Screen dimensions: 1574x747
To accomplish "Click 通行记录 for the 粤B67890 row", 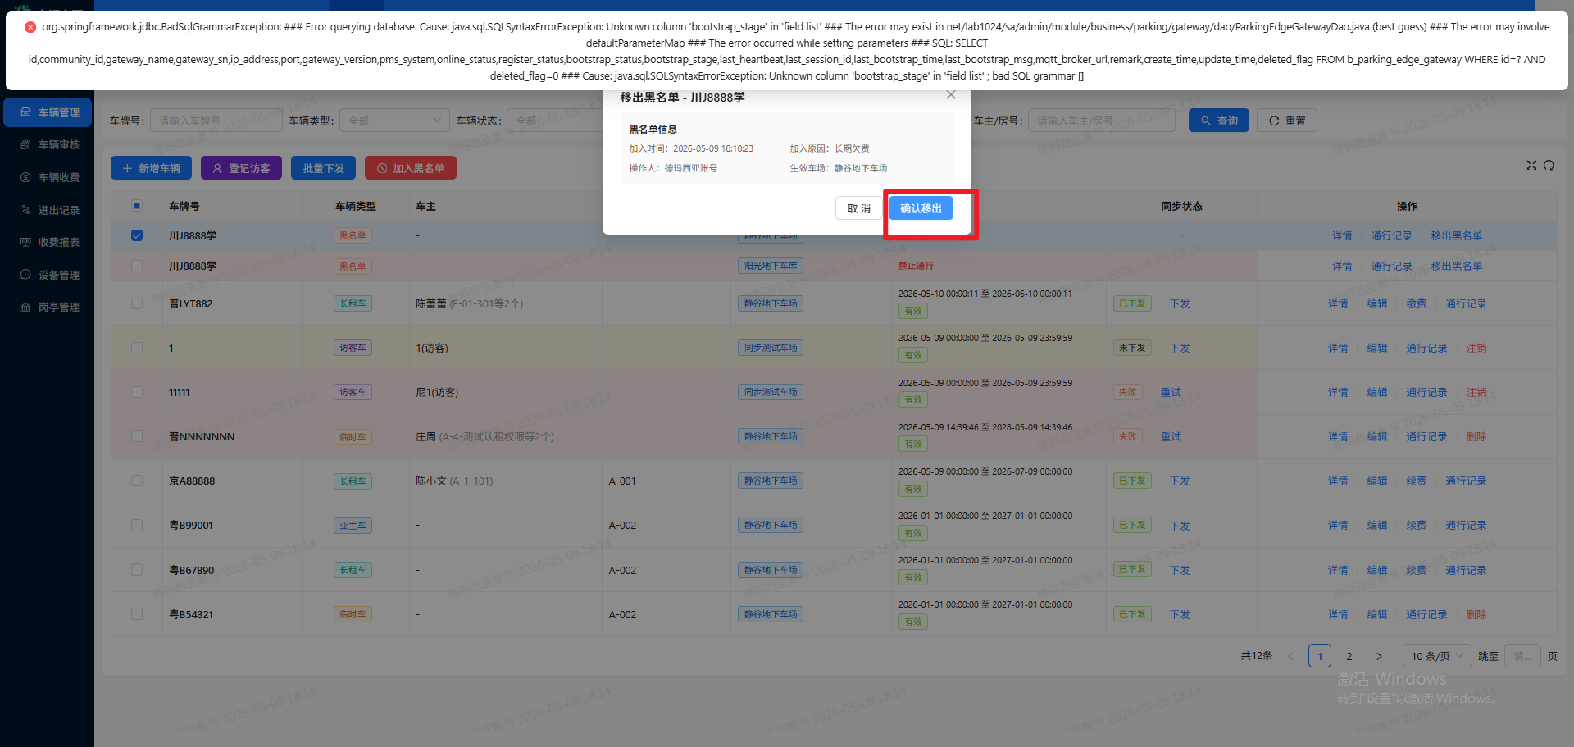I will [x=1466, y=570].
